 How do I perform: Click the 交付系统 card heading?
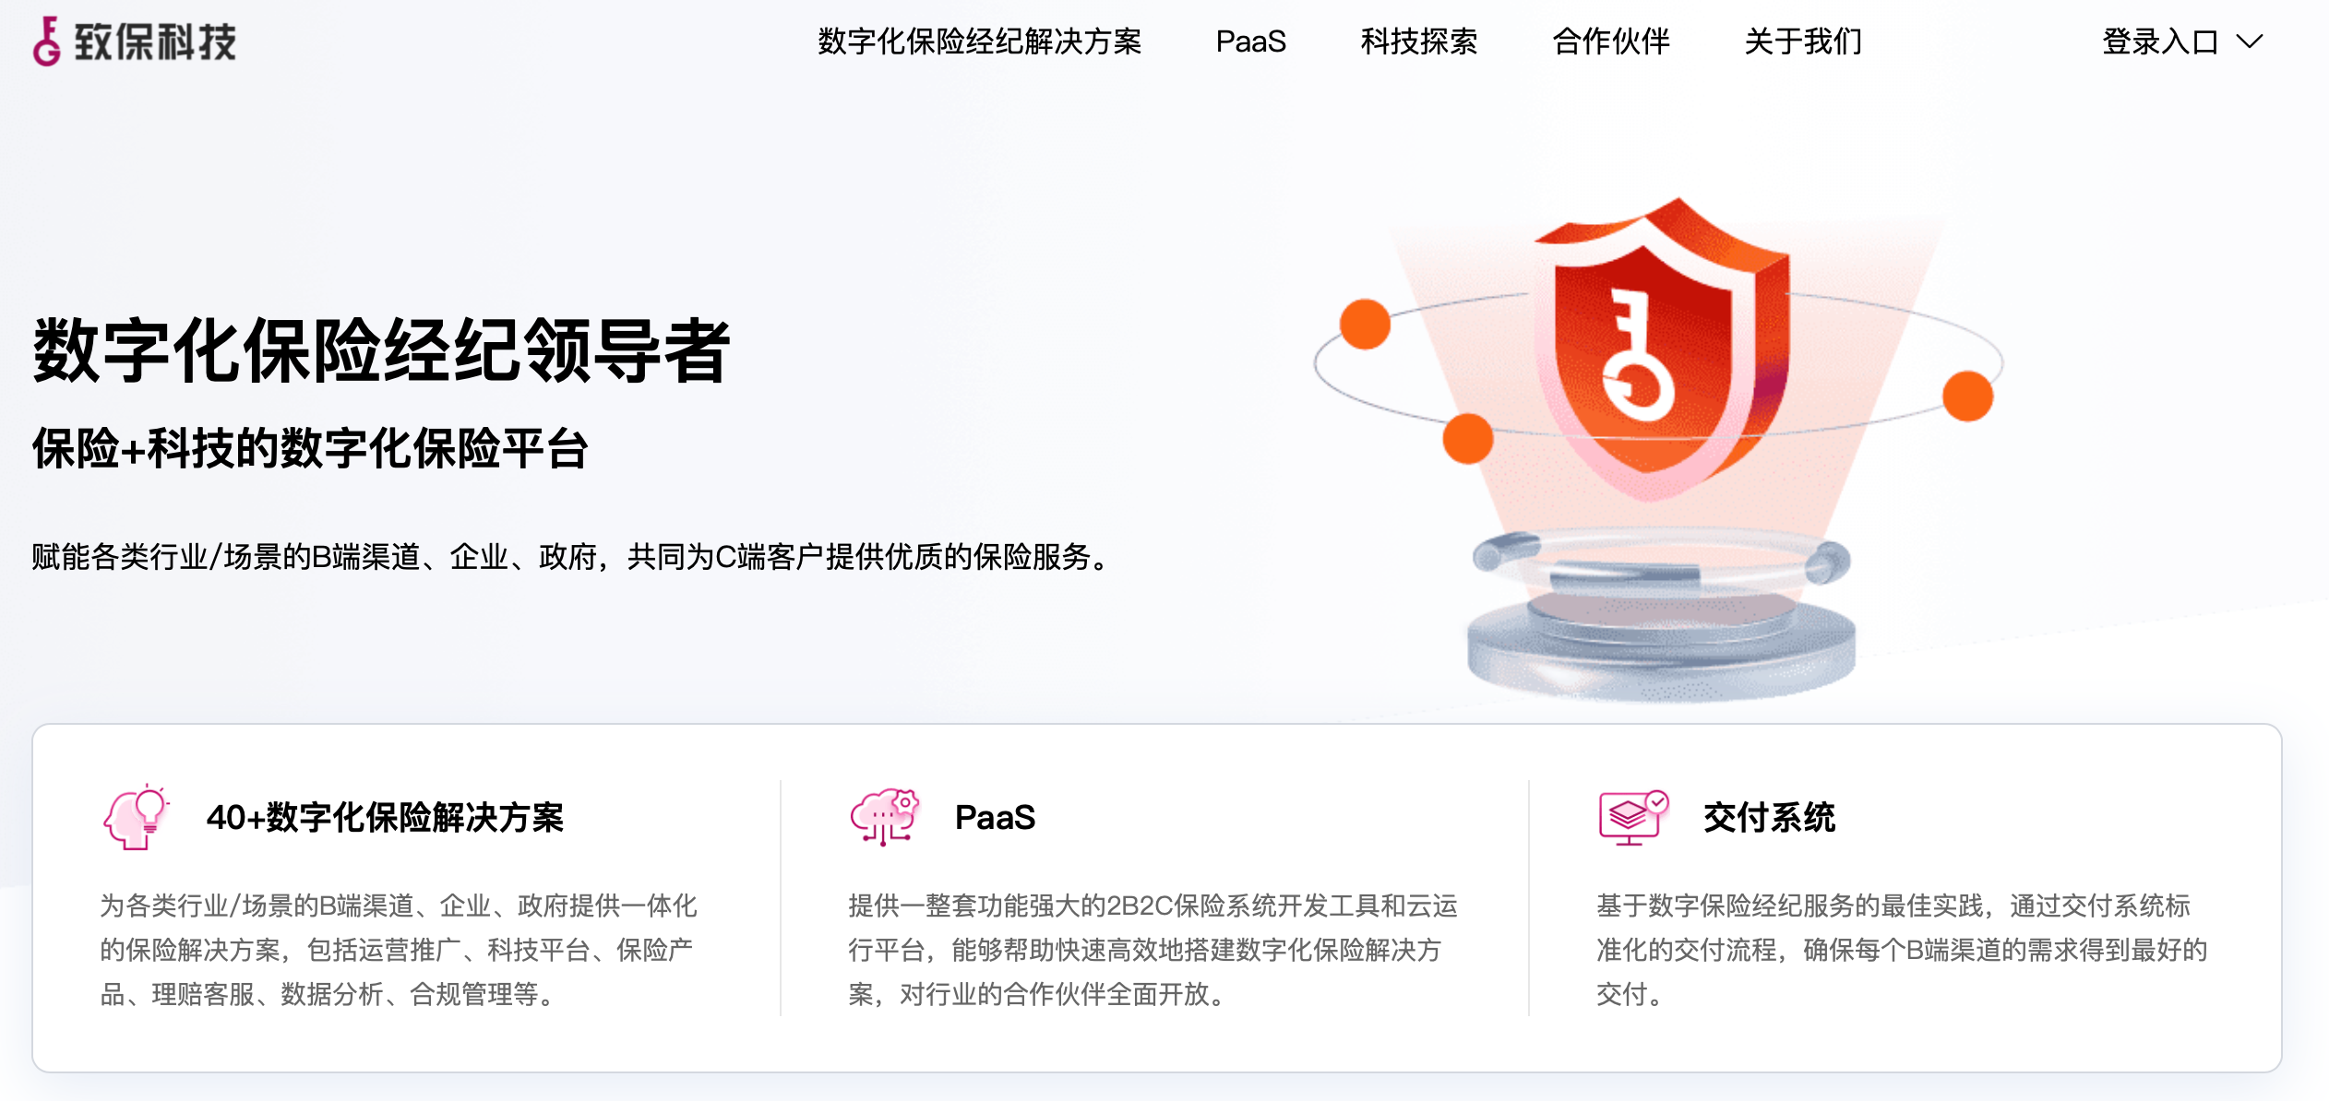[x=1769, y=817]
